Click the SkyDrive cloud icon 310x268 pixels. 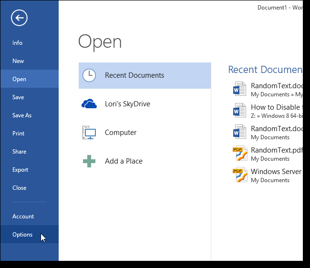(x=89, y=104)
